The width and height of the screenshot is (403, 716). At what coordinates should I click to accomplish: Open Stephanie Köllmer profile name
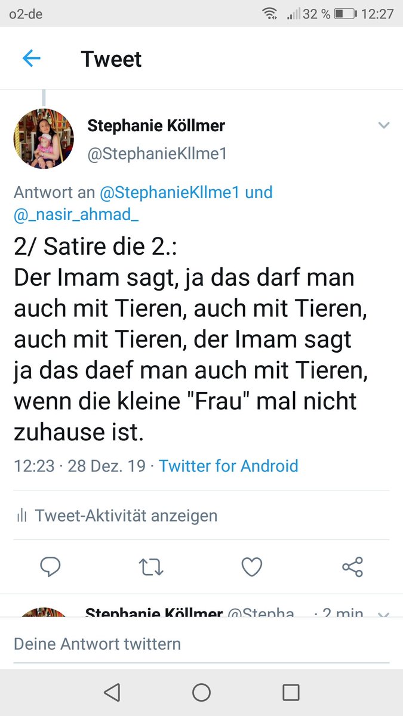[x=156, y=125]
